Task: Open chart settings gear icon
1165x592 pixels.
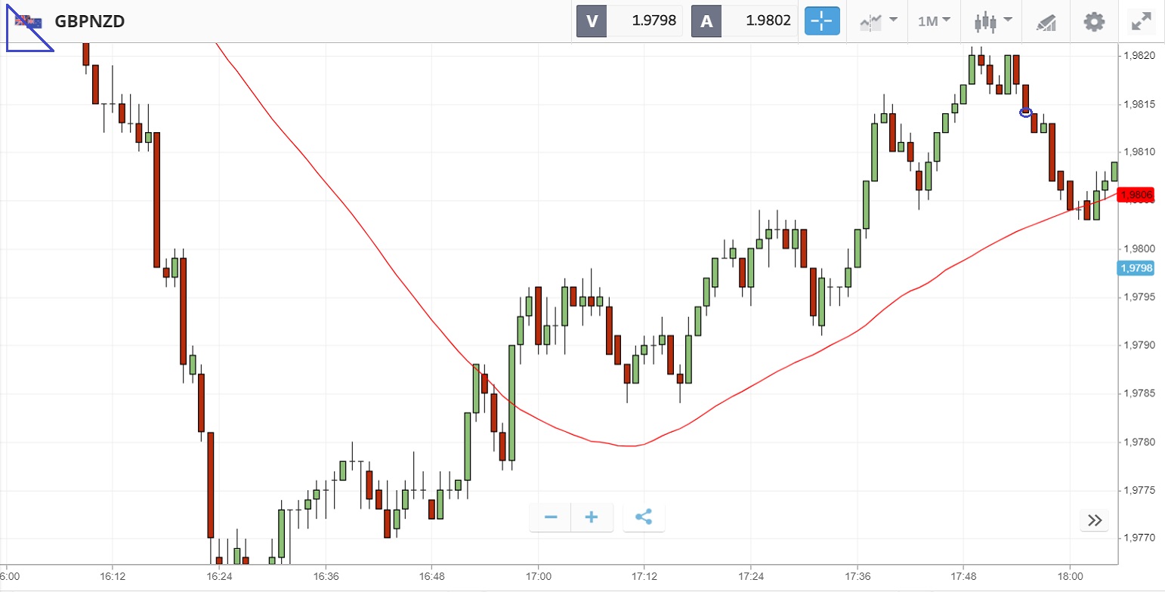Action: 1093,21
